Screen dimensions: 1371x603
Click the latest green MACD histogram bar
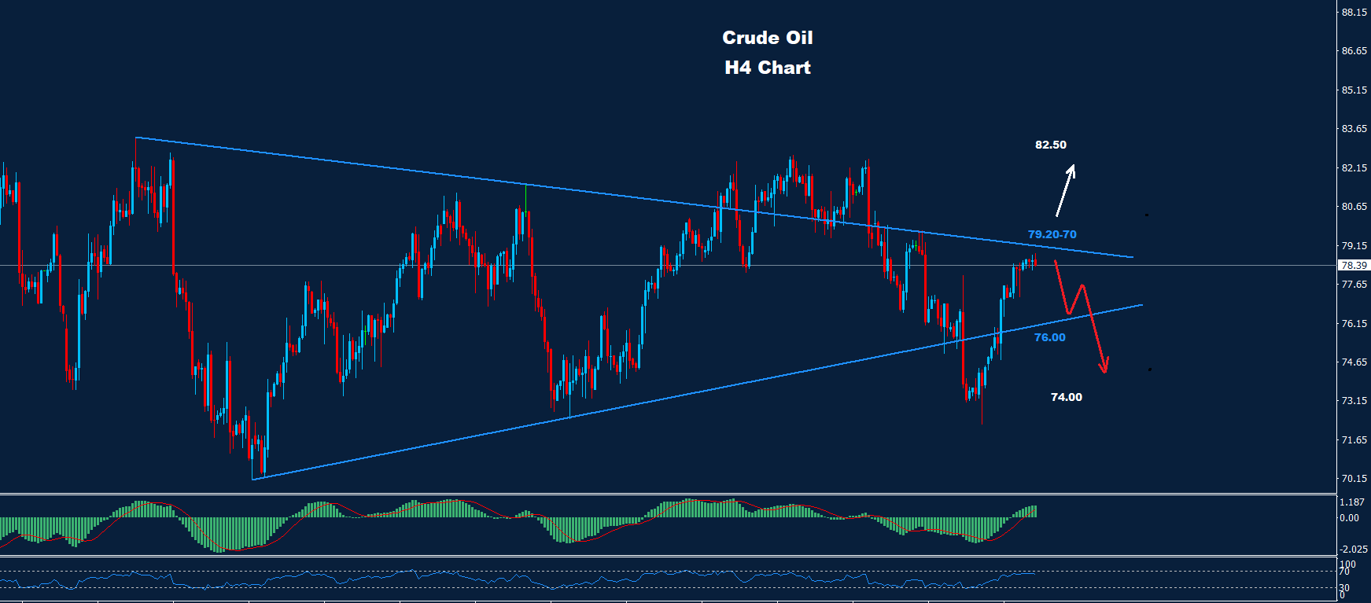tap(1035, 511)
